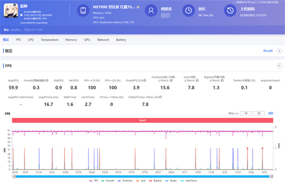
Task: Switch to the Memory tab
Action: pos(71,40)
